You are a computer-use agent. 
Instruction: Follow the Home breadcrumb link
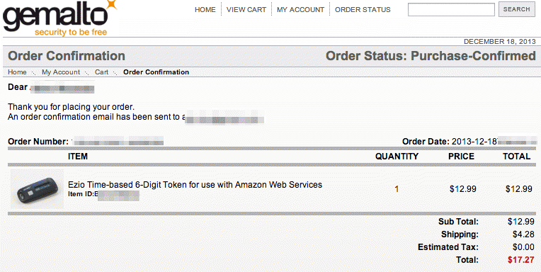point(17,72)
